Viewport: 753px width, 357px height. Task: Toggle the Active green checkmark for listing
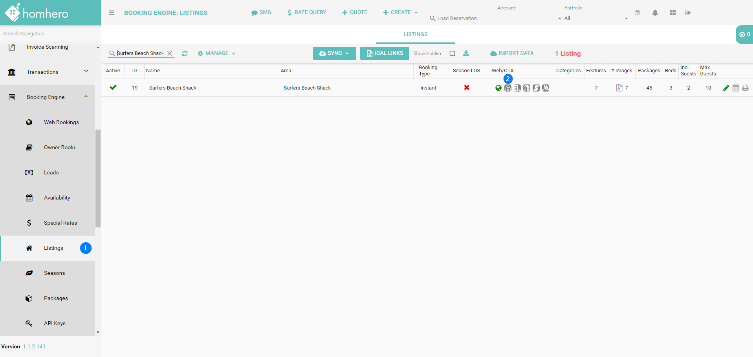113,88
